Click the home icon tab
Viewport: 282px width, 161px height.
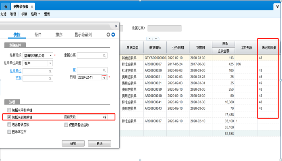pyautogui.click(x=6, y=6)
